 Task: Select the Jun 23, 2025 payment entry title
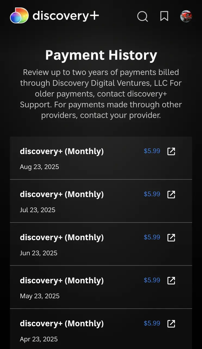[62, 237]
